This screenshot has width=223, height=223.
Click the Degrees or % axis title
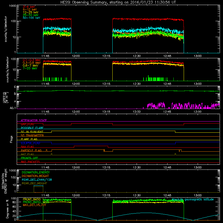coord(7,209)
